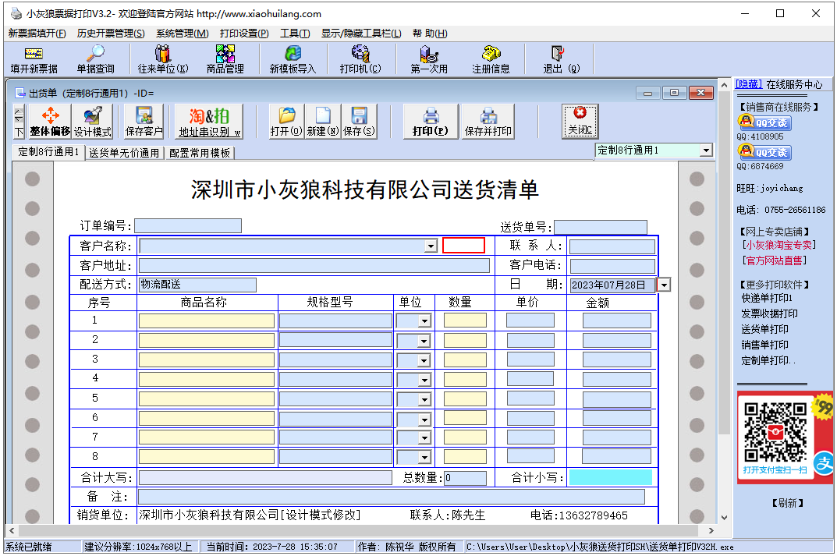The image size is (837, 556).
Task: Click 下 button on left toolbar
Action: [x=19, y=131]
